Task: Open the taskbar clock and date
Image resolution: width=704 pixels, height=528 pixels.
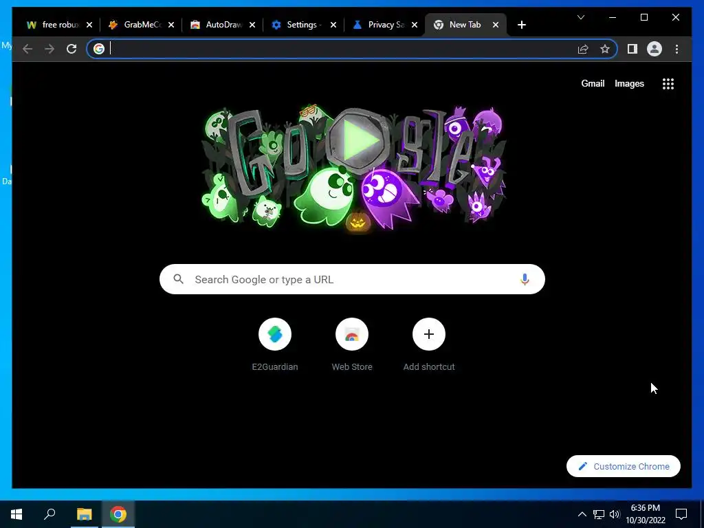Action: [x=646, y=514]
